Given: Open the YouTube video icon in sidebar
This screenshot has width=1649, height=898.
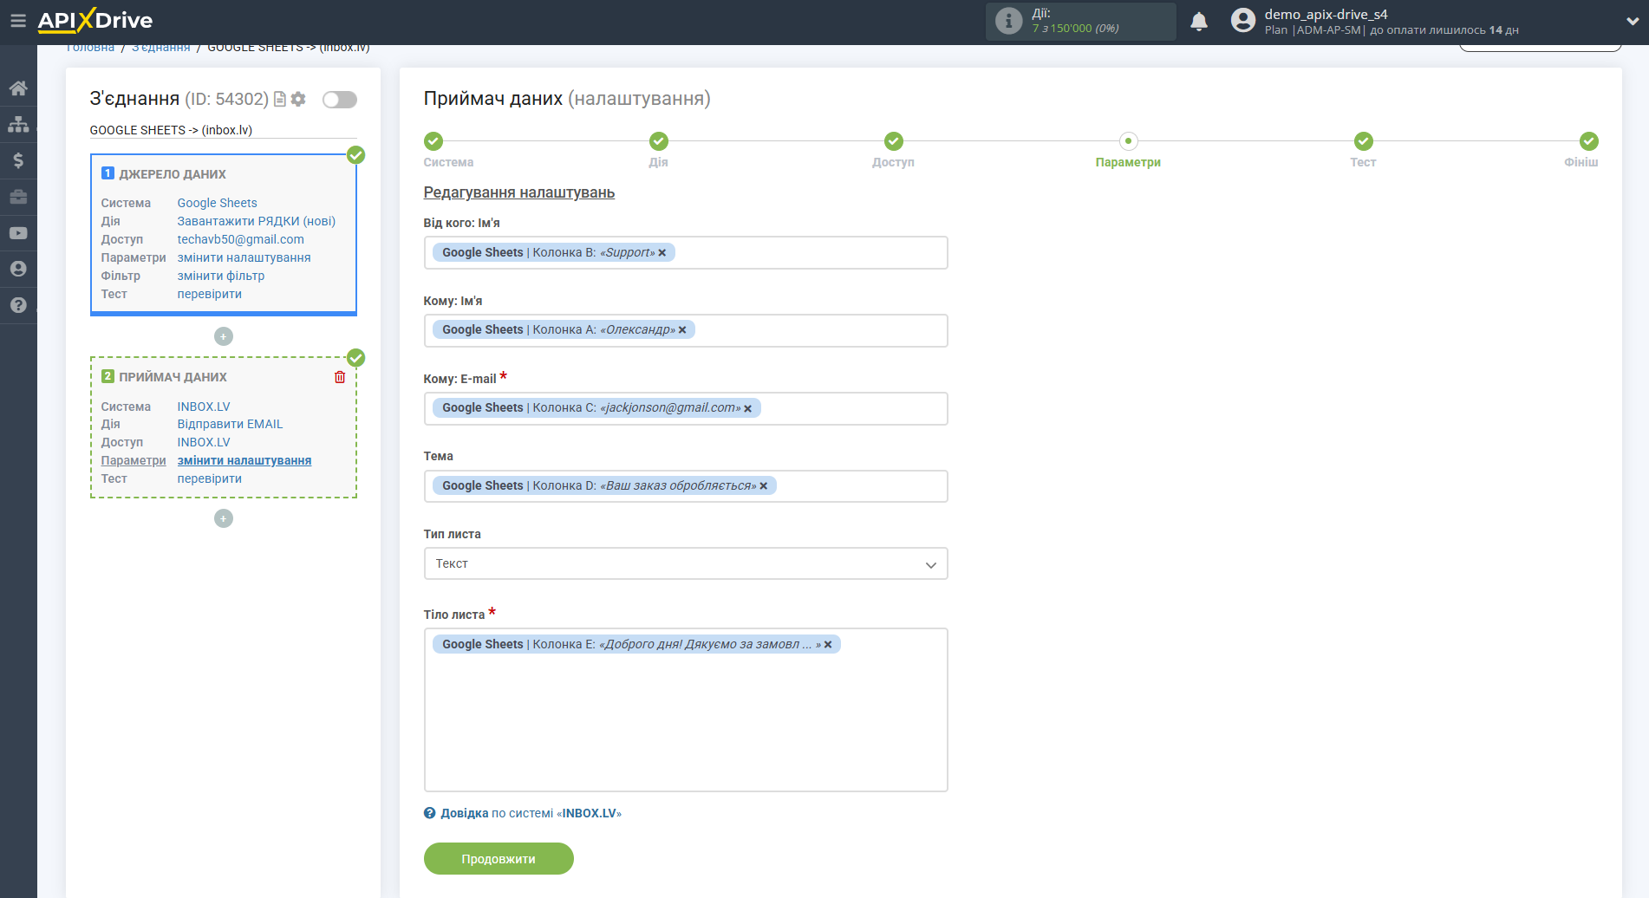Looking at the screenshot, I should [x=18, y=233].
